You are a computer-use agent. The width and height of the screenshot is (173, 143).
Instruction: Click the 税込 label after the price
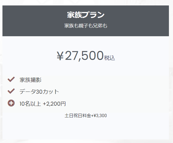(x=110, y=58)
